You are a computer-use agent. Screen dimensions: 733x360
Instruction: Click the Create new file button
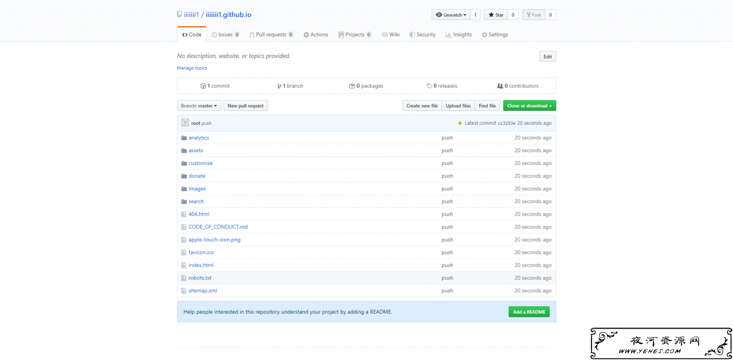[422, 106]
